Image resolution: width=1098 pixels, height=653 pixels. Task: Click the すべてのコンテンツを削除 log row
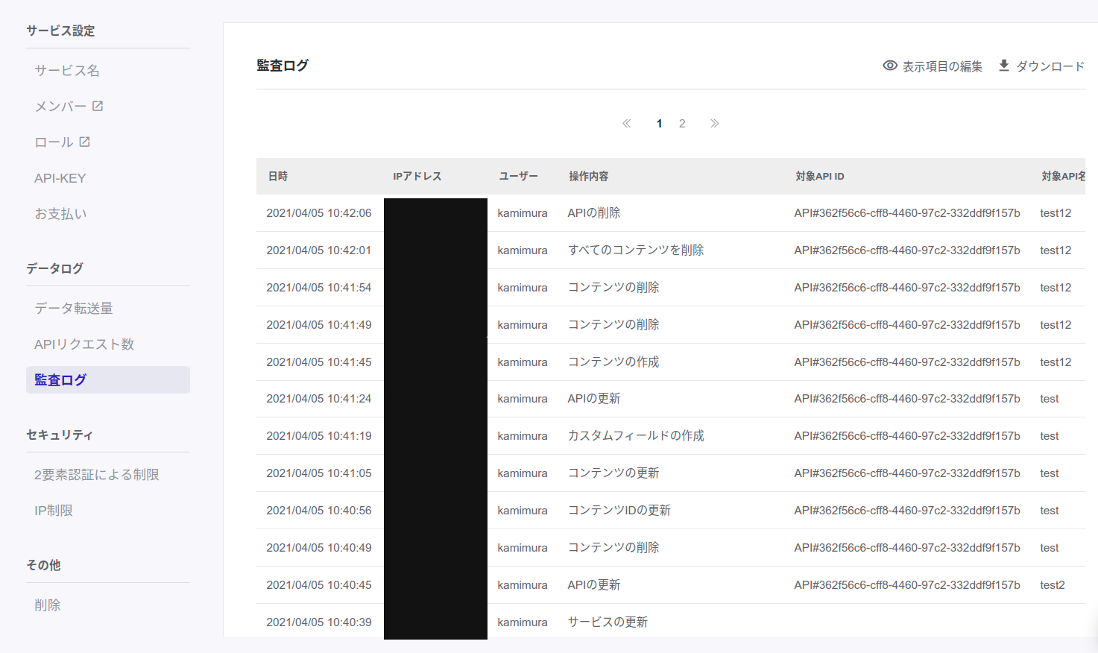click(x=635, y=250)
